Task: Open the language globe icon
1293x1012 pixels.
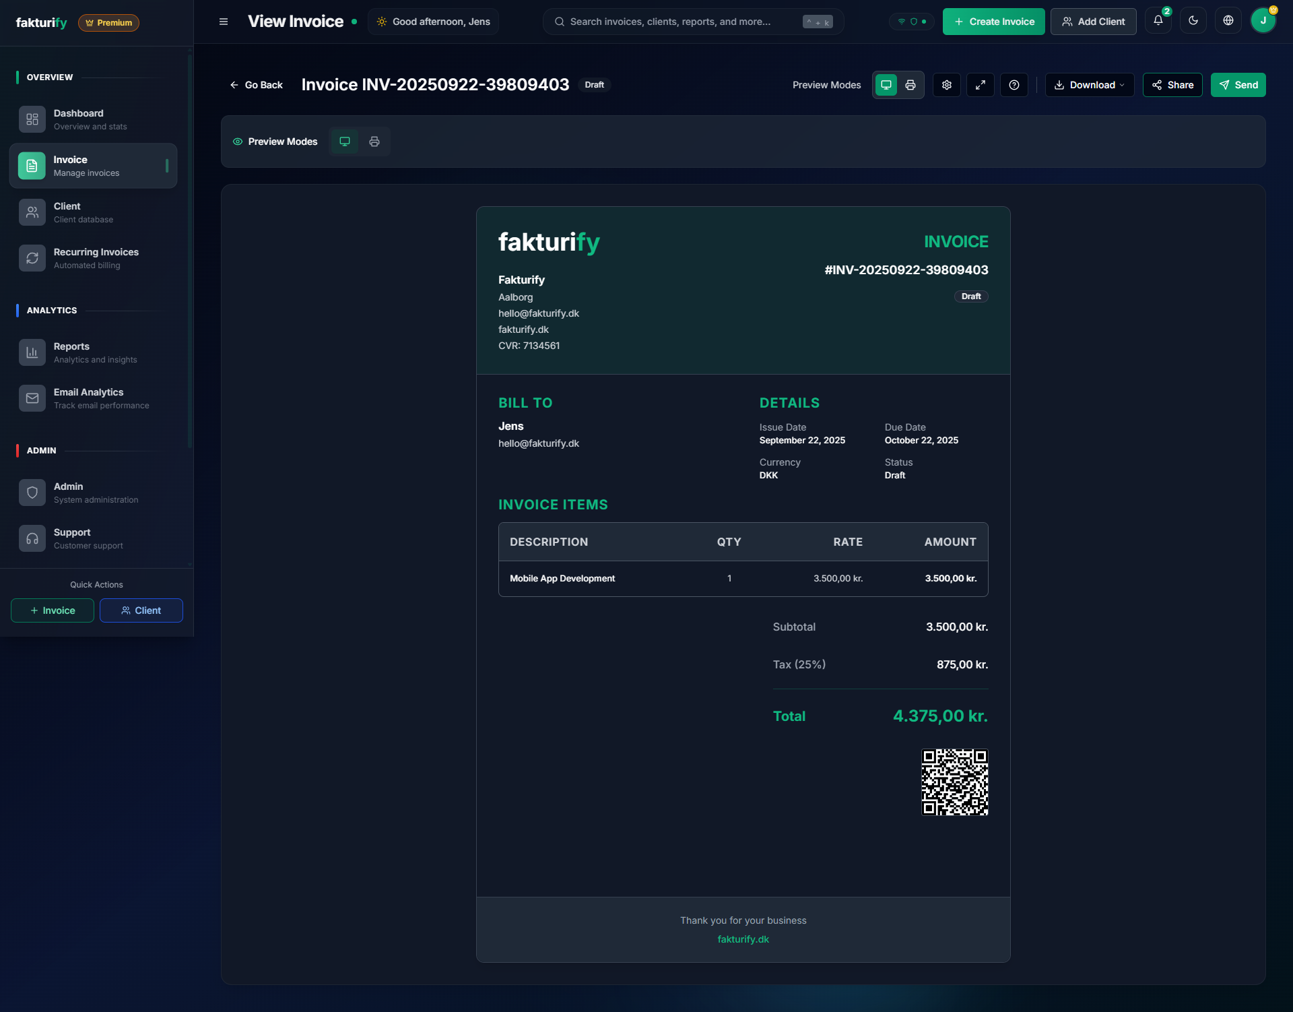Action: coord(1228,21)
